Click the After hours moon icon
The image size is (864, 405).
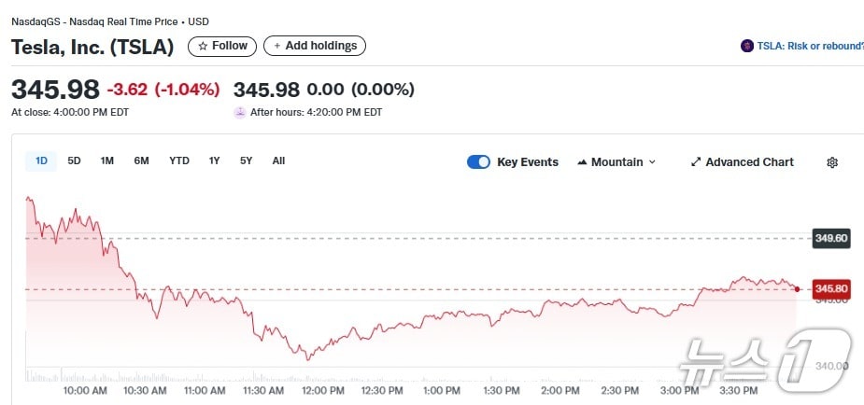click(x=240, y=112)
